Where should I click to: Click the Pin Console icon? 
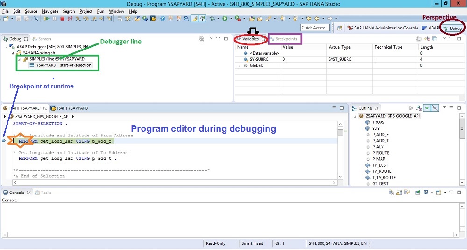pos(417,193)
